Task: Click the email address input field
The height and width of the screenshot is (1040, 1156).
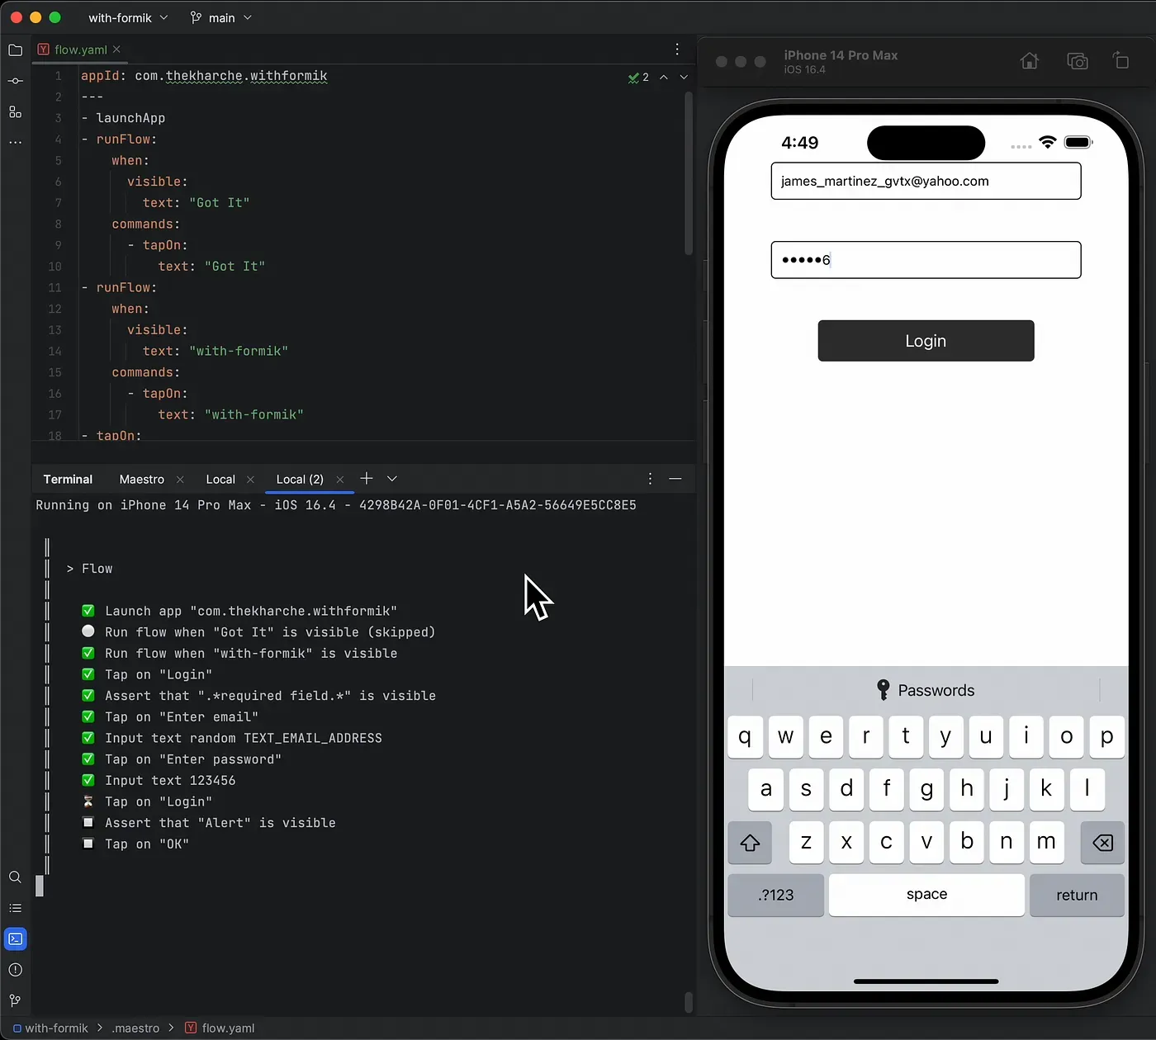Action: 926,181
